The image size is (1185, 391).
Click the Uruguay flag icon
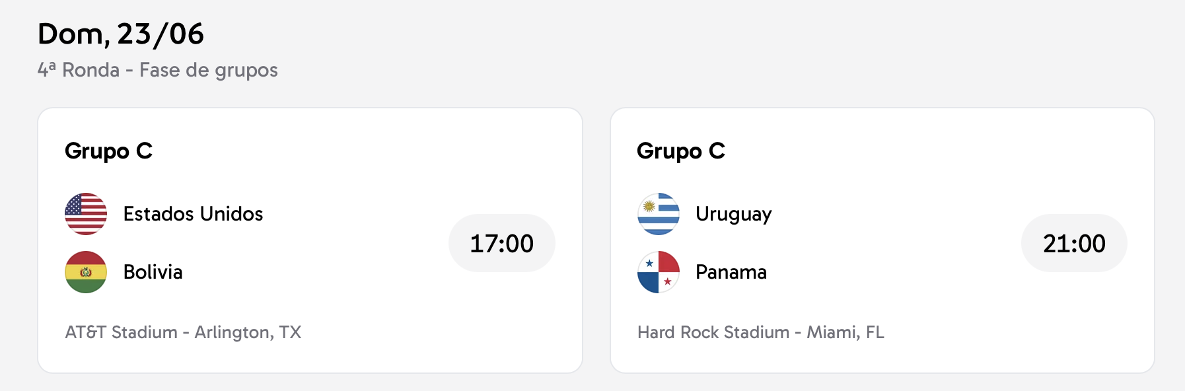pos(658,214)
